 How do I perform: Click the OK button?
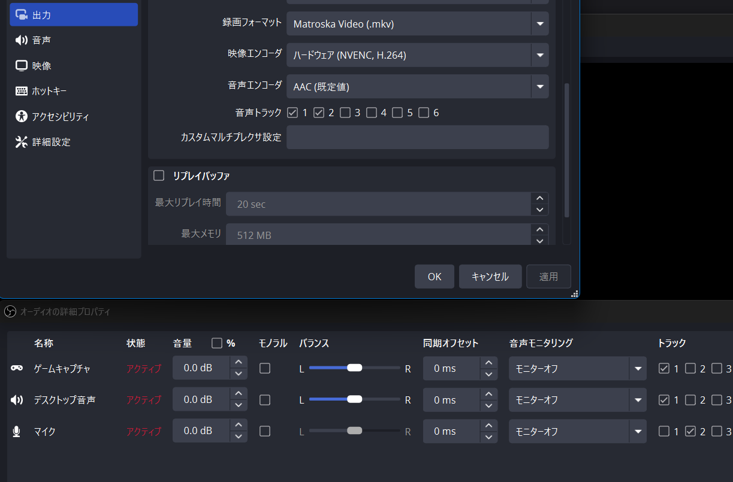434,276
